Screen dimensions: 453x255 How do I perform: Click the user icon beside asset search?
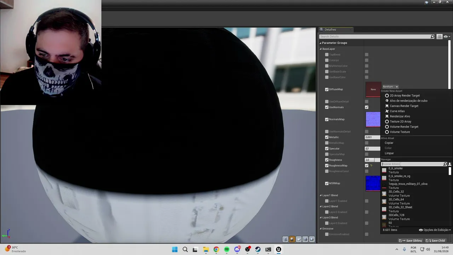pyautogui.click(x=450, y=164)
